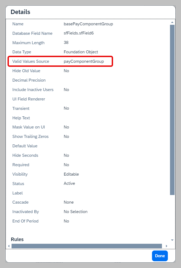Image resolution: width=181 pixels, height=268 pixels.
Task: Click the Mask Value on UI label
Action: pos(29,127)
